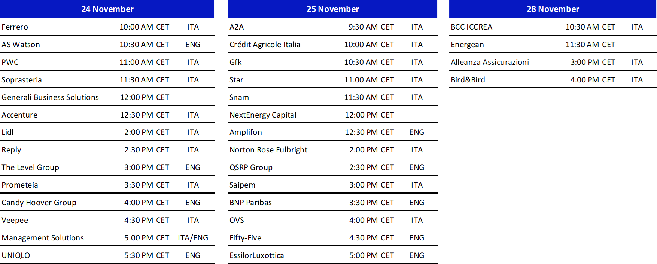Click Accenture in the schedule

coord(20,115)
